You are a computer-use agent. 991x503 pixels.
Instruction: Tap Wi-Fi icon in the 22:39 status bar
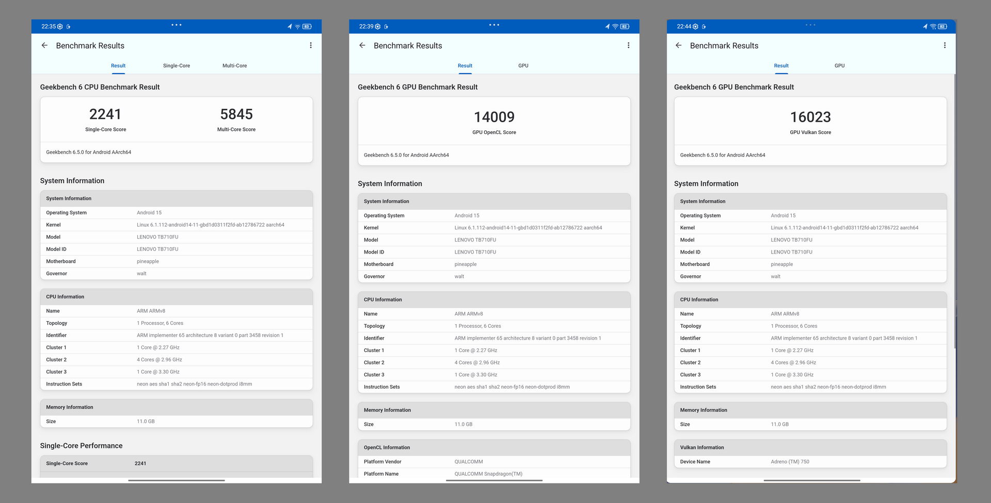click(615, 27)
